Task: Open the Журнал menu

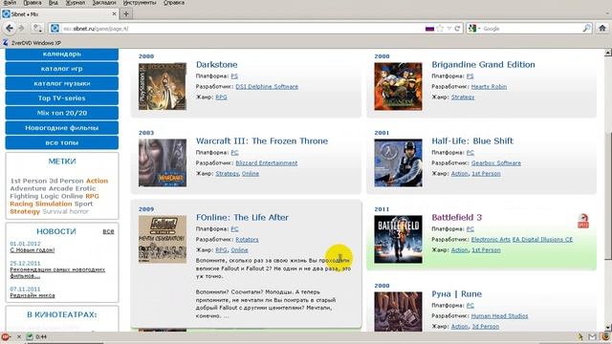Action: 76,3
